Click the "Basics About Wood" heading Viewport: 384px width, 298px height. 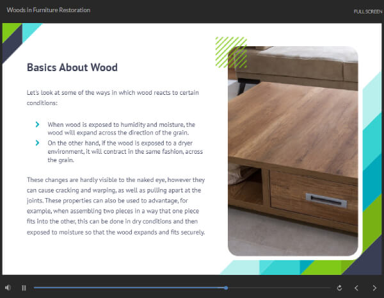[x=72, y=67]
